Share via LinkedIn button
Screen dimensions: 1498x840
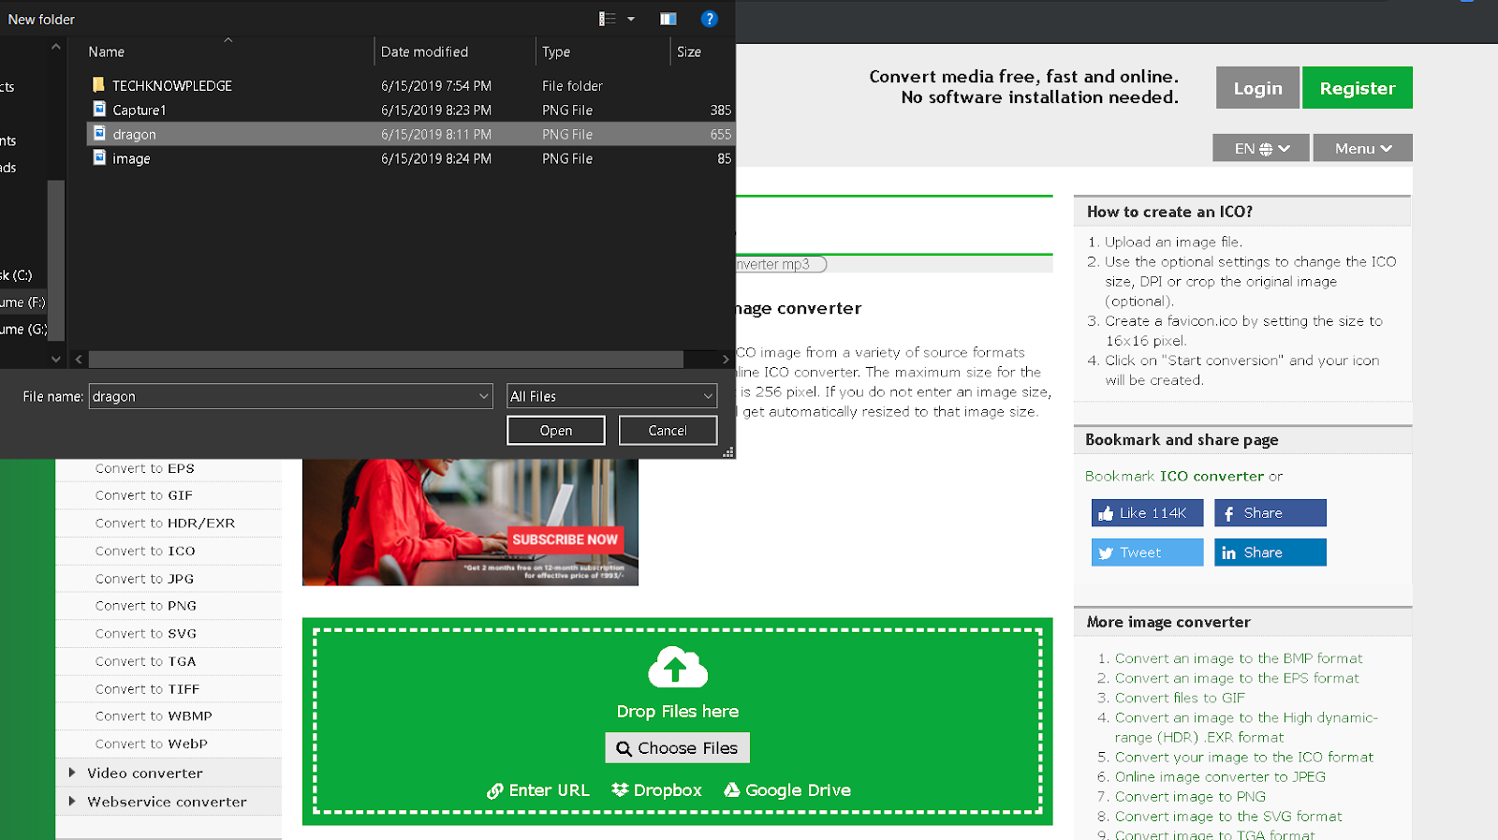[x=1270, y=553]
